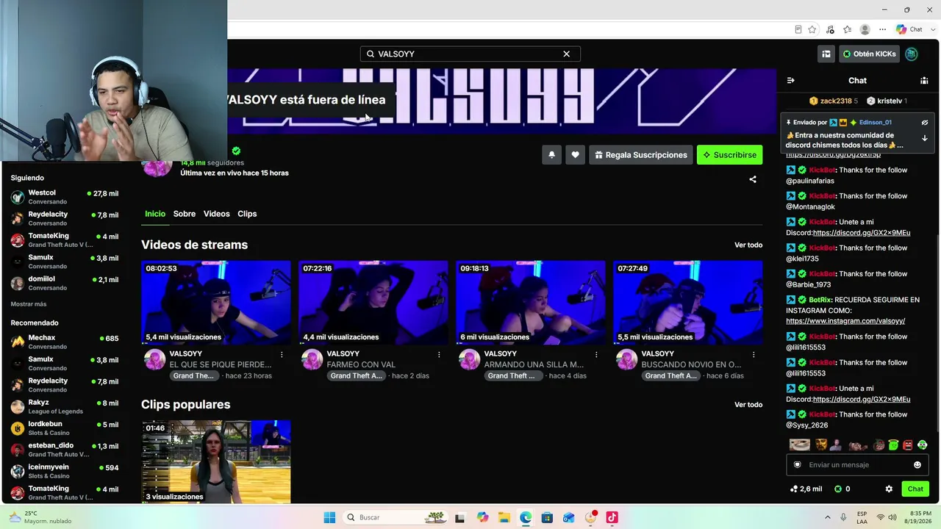Click Ver todo for Clips populares
The height and width of the screenshot is (529, 941).
coord(748,405)
